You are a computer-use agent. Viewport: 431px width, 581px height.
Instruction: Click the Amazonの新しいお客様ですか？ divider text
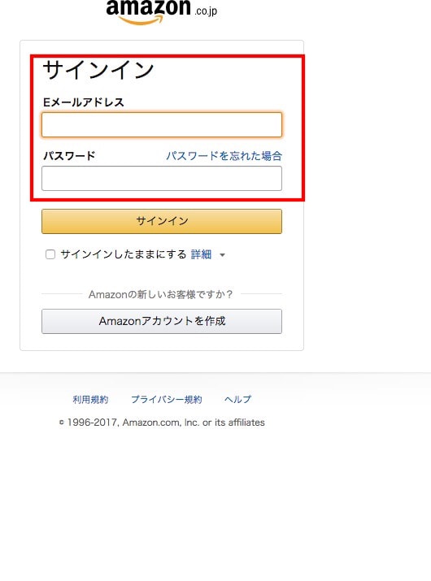click(160, 294)
